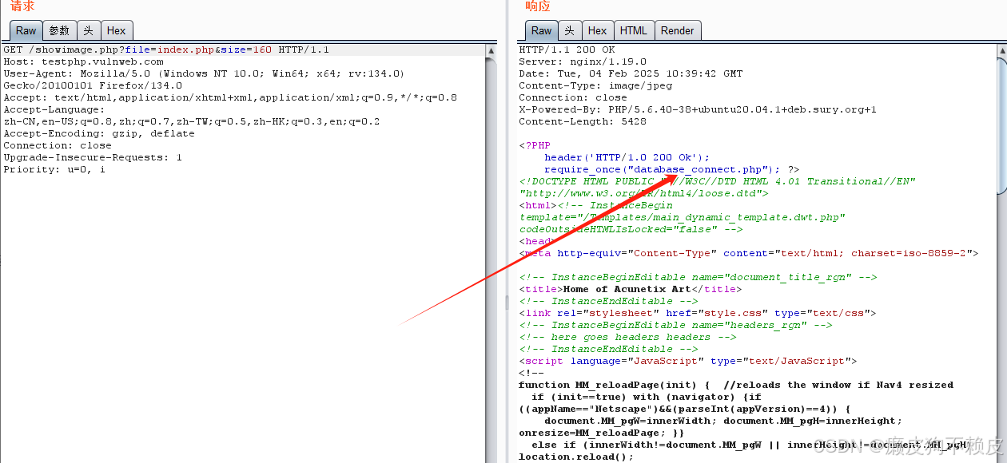The height and width of the screenshot is (463, 1007).
Task: Click the 'X-Powered-By: PHP/5.6.40' header
Action: click(x=698, y=109)
